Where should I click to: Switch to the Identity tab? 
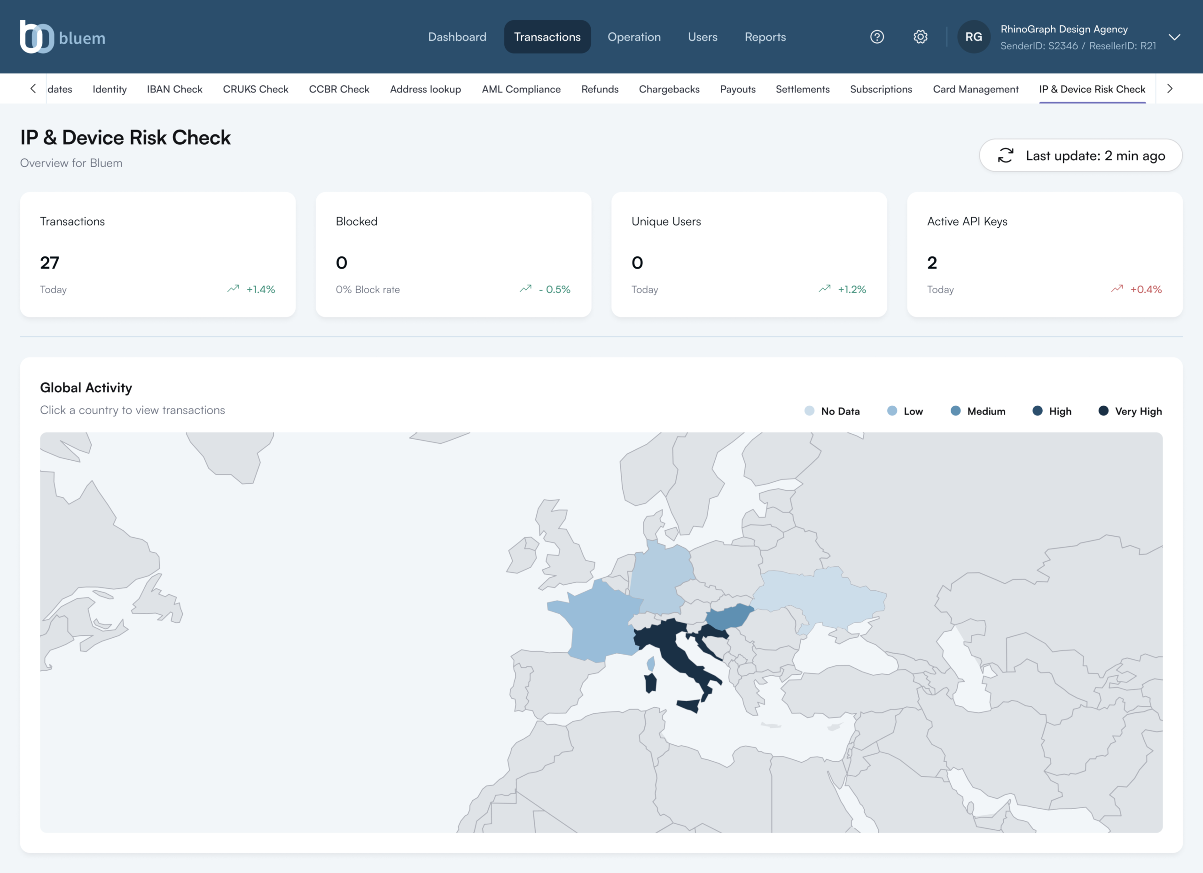110,89
